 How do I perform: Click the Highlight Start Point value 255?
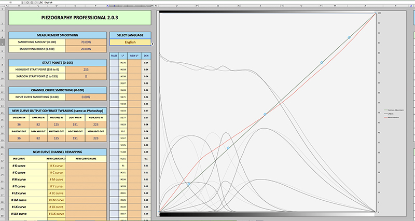[86, 69]
